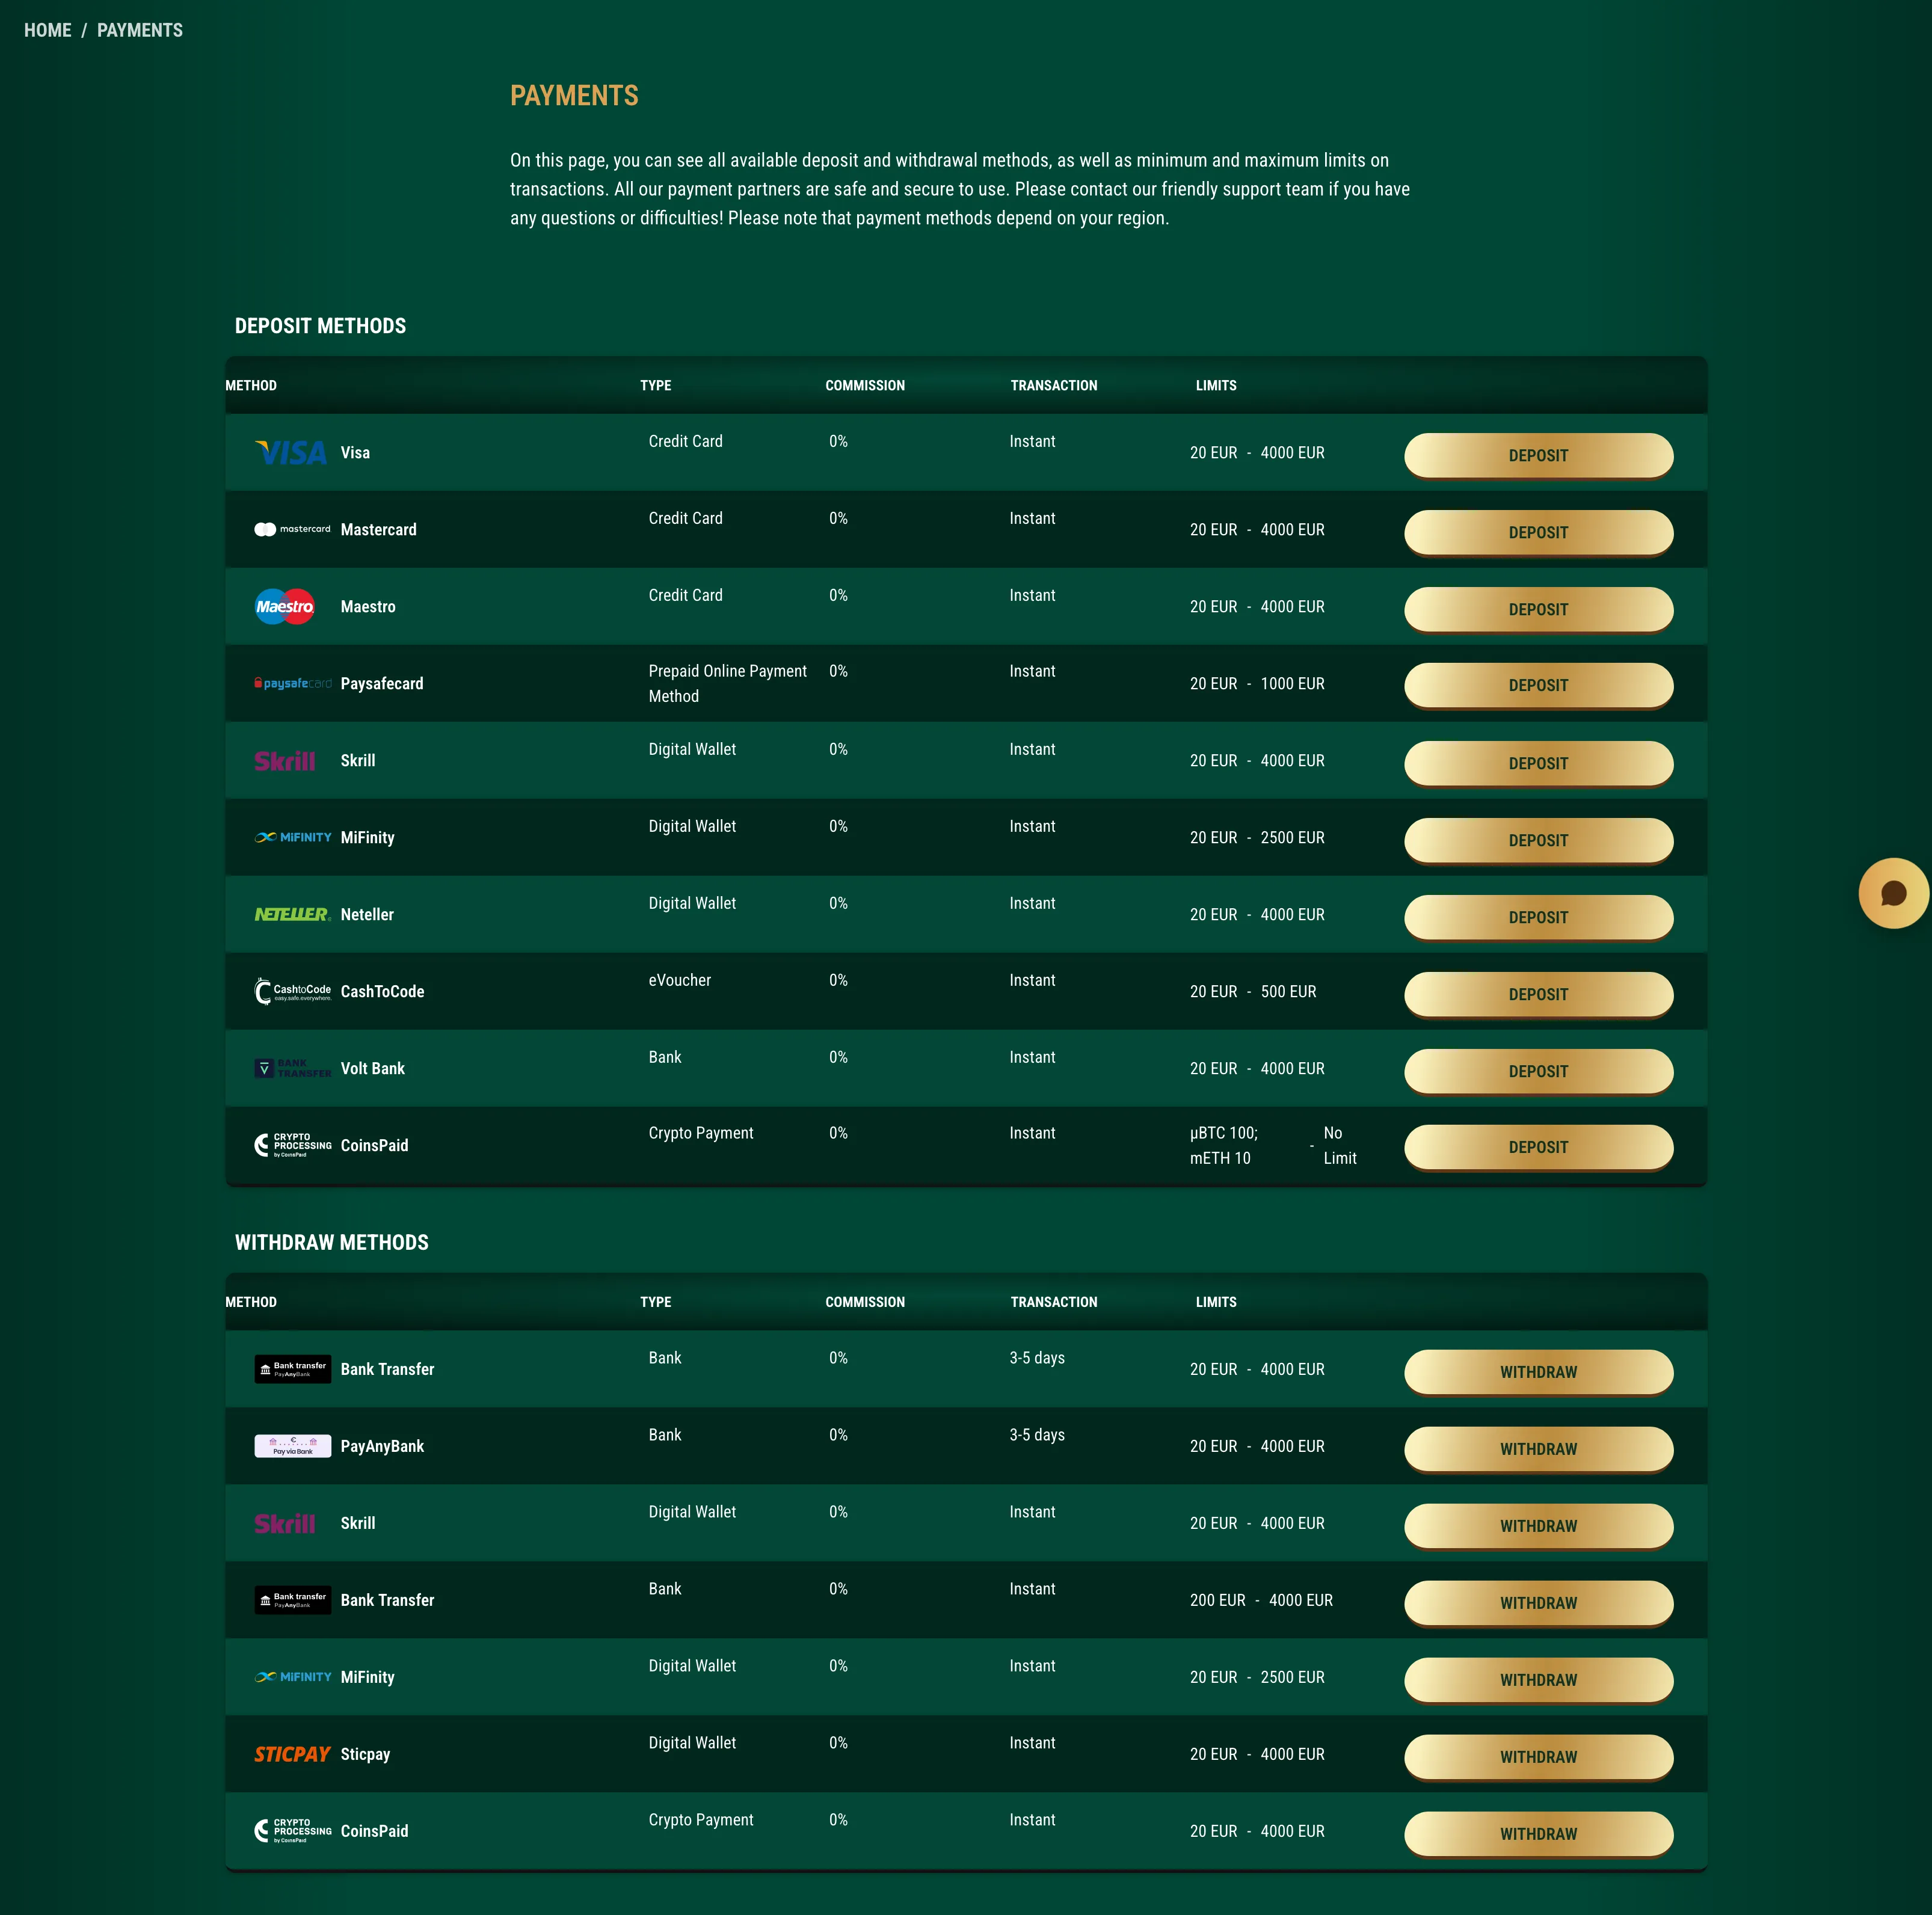This screenshot has height=1915, width=1932.
Task: Open the live chat bubble icon
Action: (x=1893, y=893)
